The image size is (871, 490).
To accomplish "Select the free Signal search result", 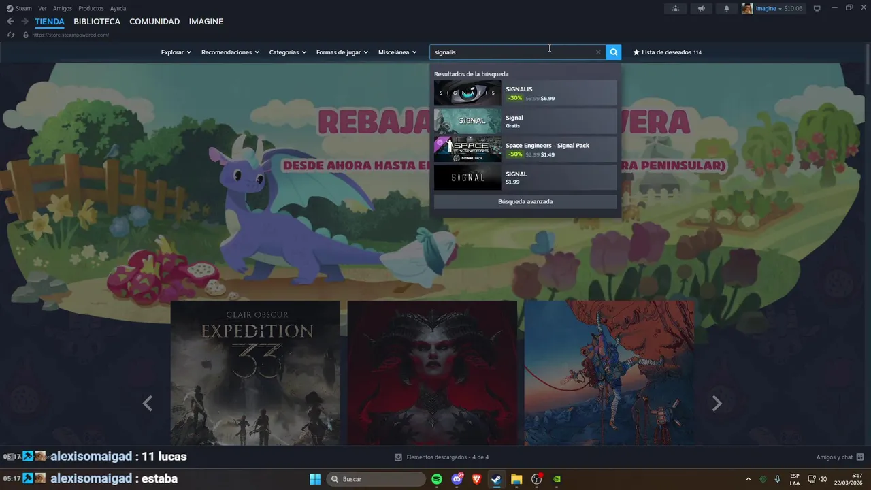I will click(x=525, y=121).
